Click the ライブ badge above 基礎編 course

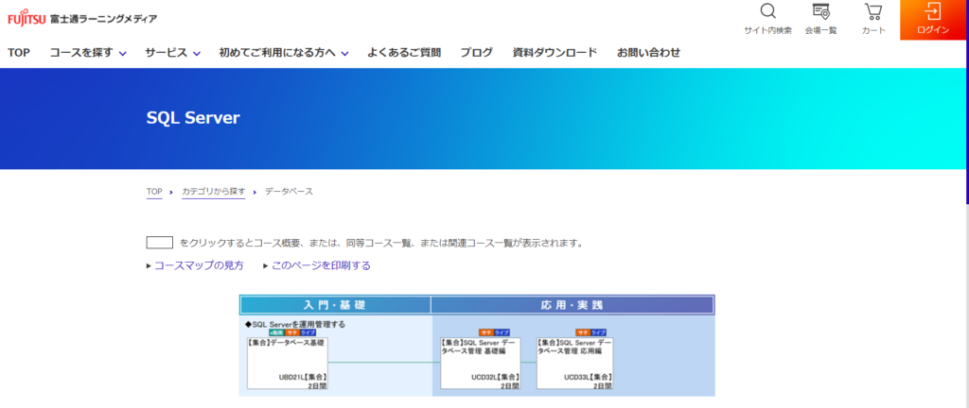502,332
